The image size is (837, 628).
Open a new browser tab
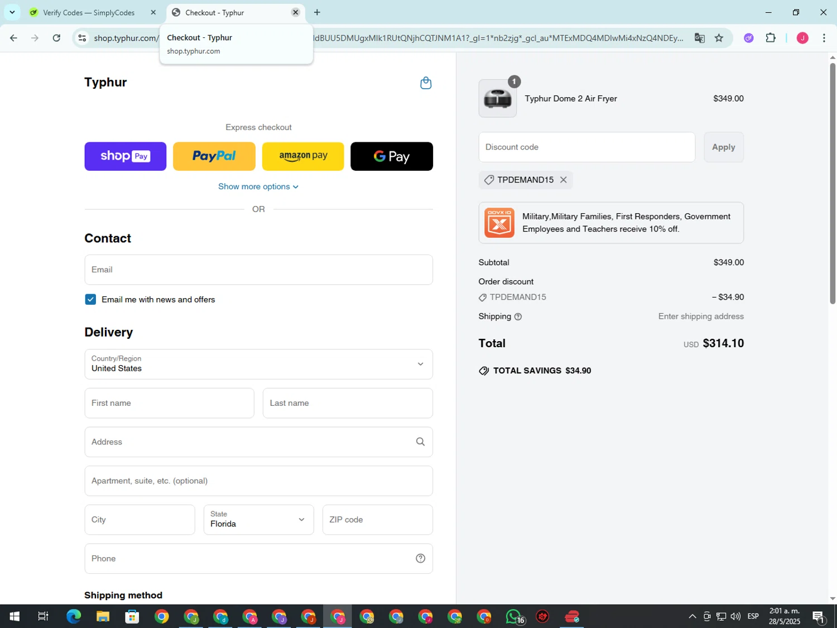coord(317,12)
